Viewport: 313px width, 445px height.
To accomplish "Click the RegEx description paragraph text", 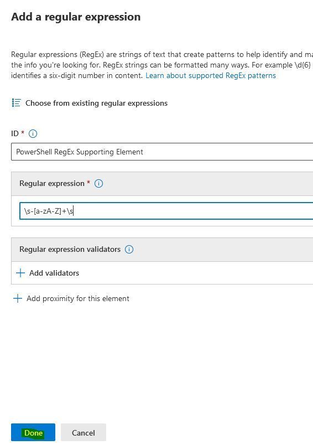I will (x=162, y=65).
